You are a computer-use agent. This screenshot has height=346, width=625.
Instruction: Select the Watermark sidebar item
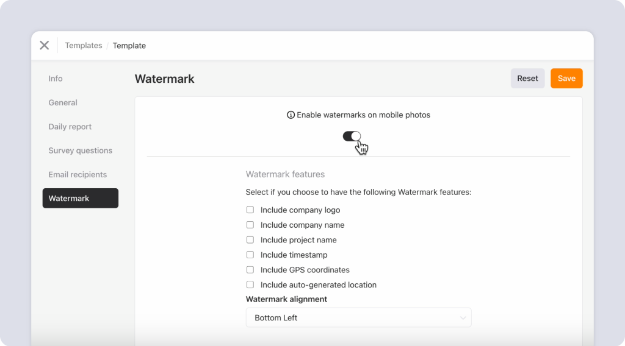[80, 198]
